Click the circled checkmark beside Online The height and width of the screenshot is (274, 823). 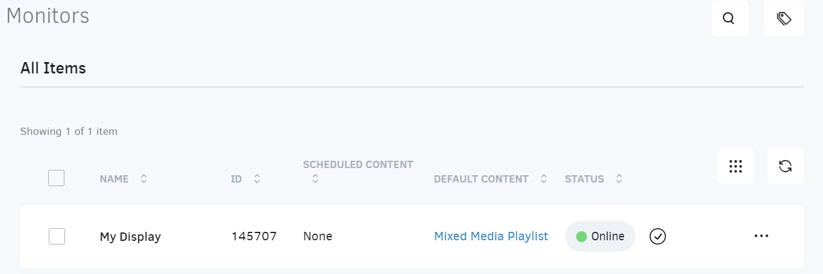[658, 237]
